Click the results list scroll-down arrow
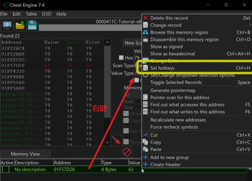Screen dimensions: 252x181 pos(107,142)
